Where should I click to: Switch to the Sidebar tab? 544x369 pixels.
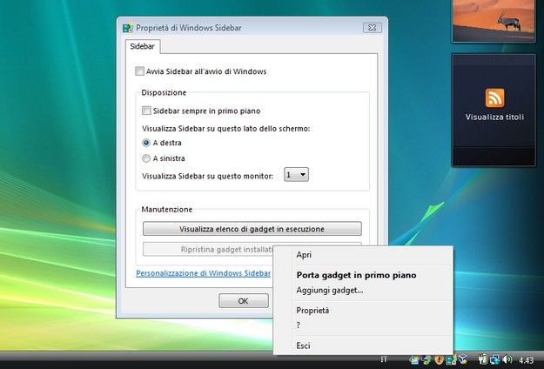142,46
